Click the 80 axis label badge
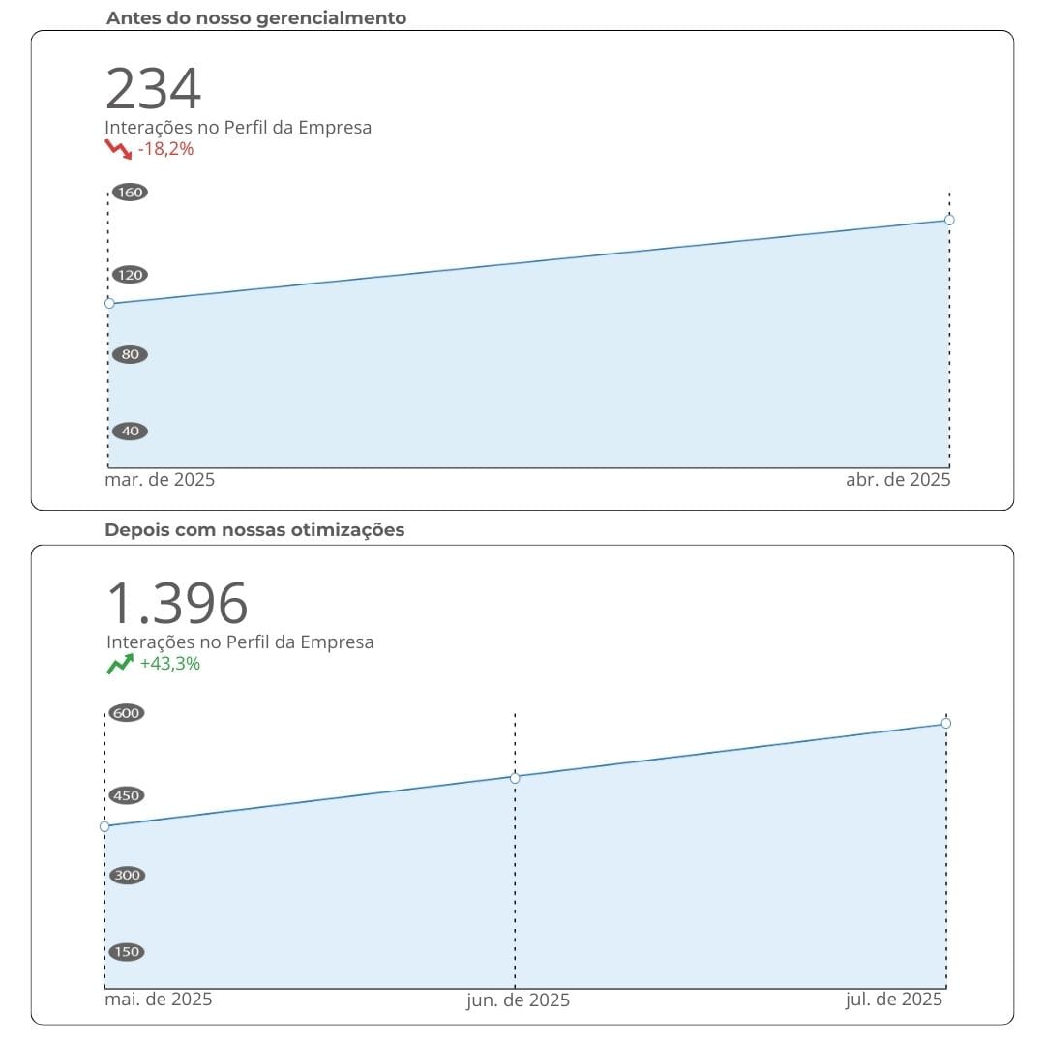1045x1045 pixels. [130, 354]
